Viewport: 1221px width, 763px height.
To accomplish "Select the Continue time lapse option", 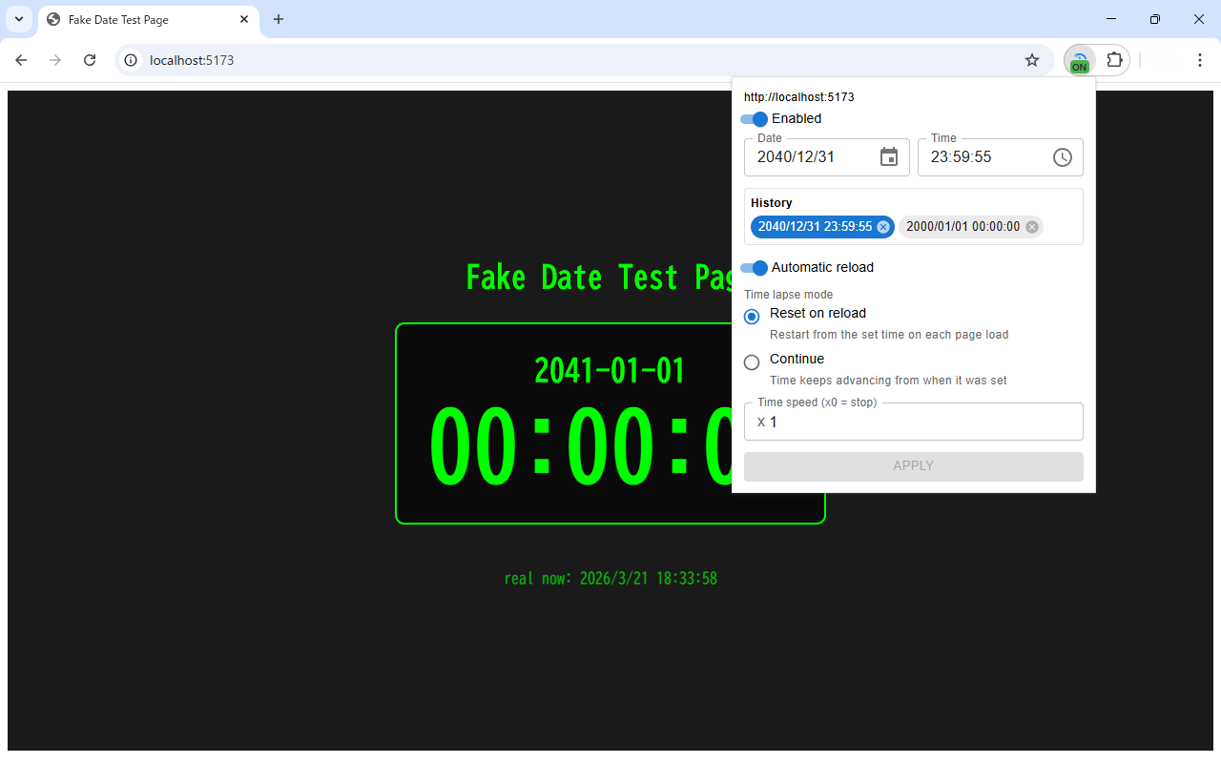I will pyautogui.click(x=752, y=361).
